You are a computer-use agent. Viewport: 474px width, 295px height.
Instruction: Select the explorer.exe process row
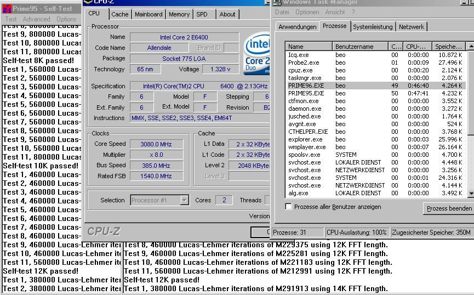pos(375,139)
